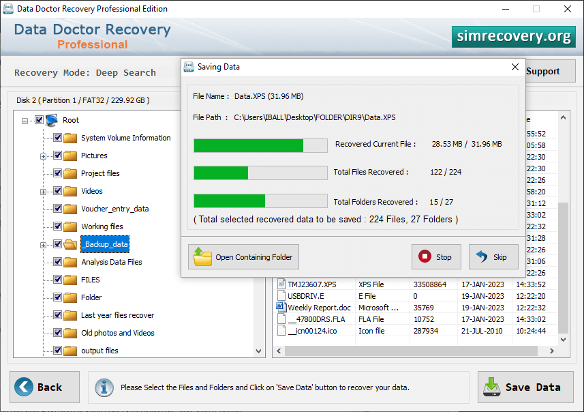The width and height of the screenshot is (584, 412).
Task: Uncheck the Analysis Data Files checkbox
Action: coord(57,262)
